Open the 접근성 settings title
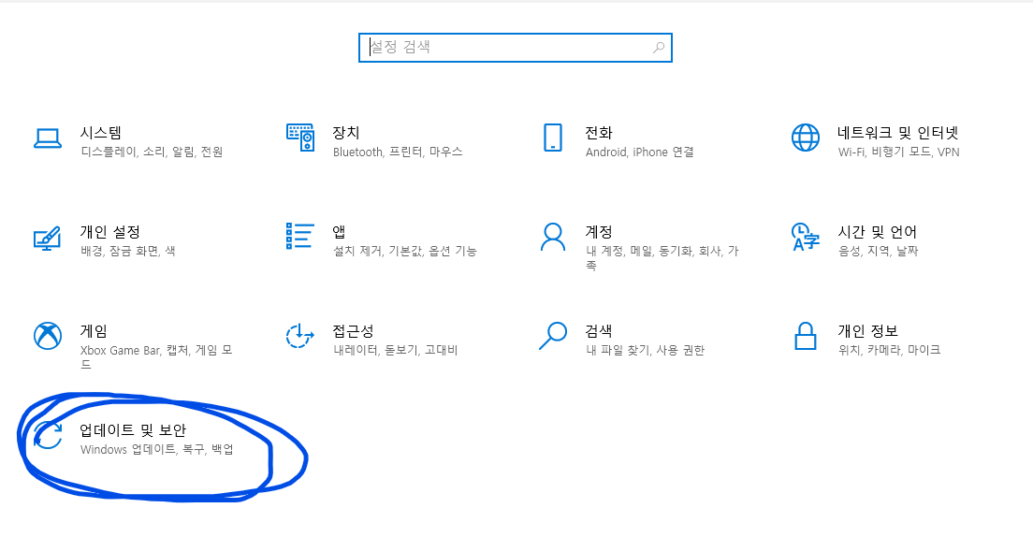 (353, 331)
